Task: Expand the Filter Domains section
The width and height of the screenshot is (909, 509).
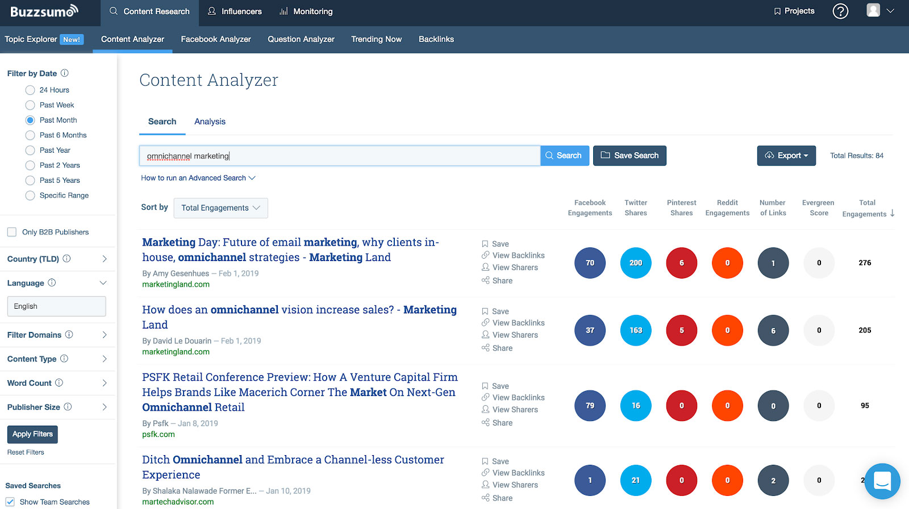Action: pos(105,335)
